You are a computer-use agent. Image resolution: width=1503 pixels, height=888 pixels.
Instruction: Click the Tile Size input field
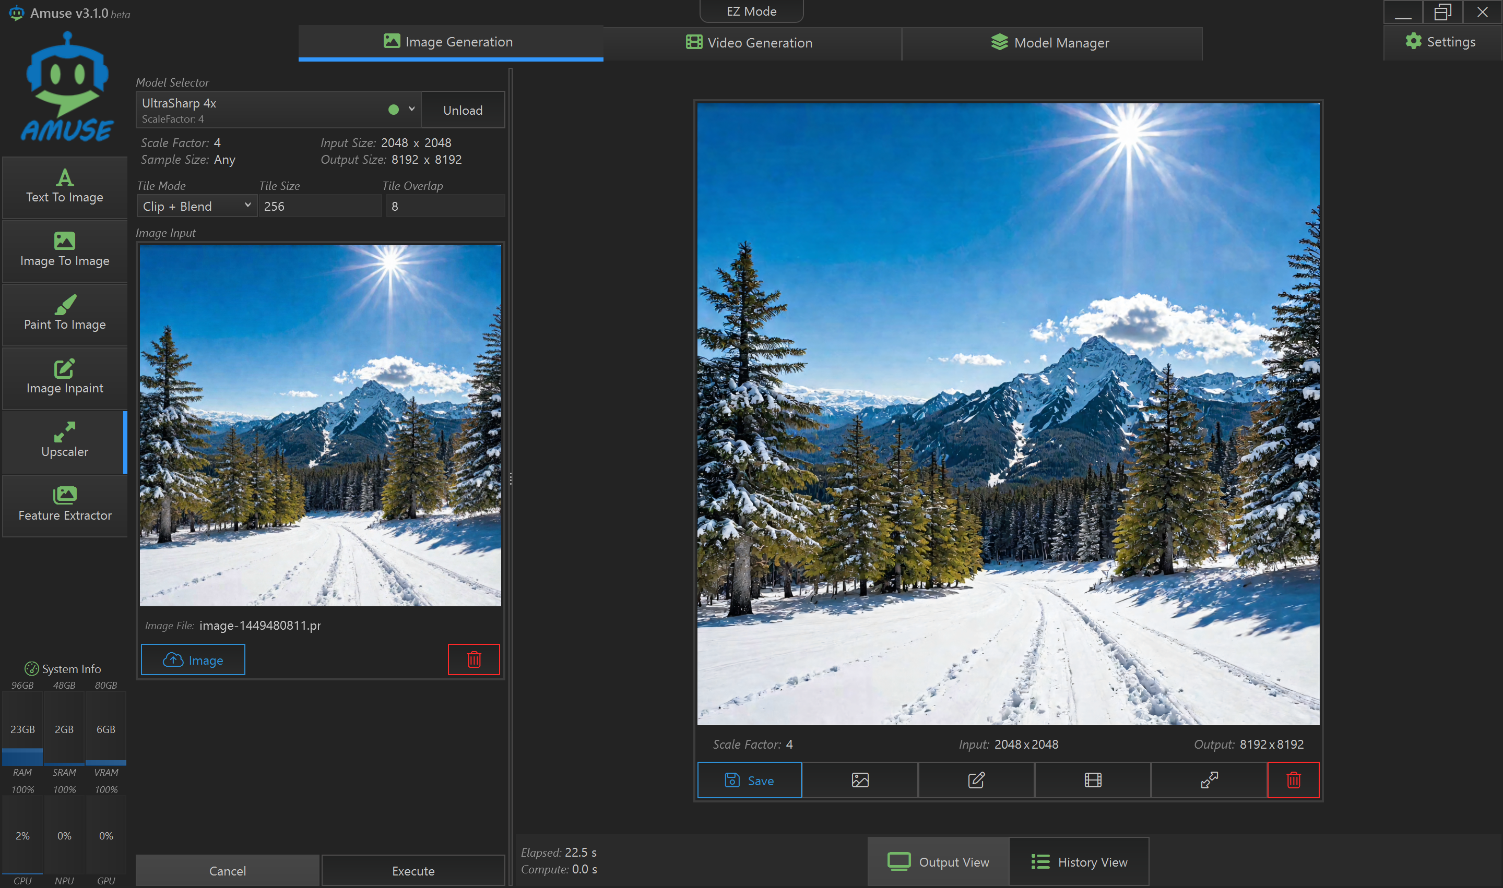(319, 206)
